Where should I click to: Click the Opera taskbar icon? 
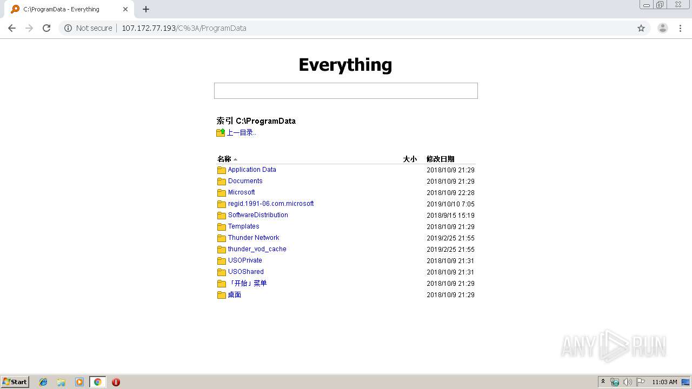coord(116,382)
